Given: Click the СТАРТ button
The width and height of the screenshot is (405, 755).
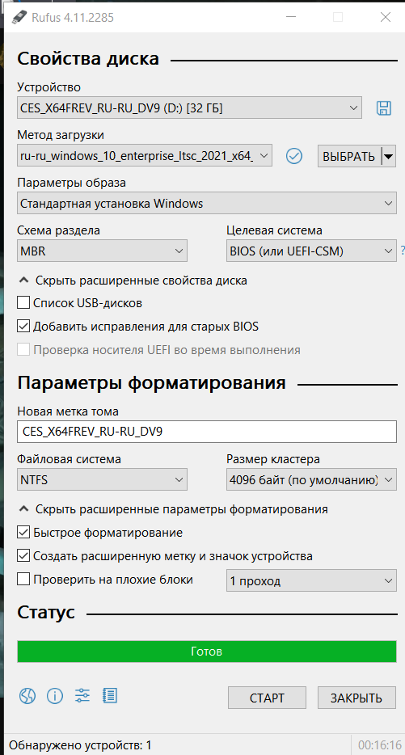Looking at the screenshot, I should 267,698.
